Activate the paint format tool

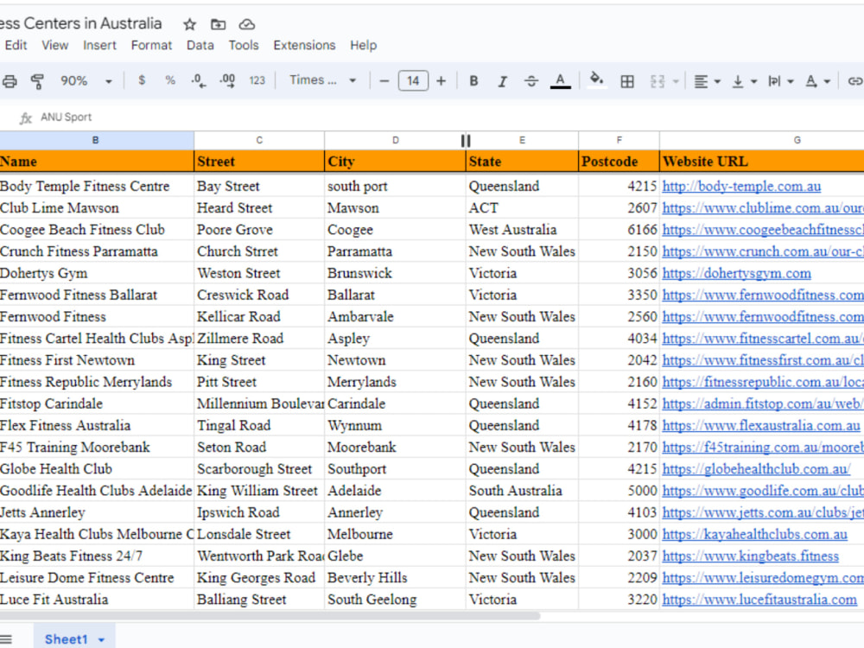click(37, 81)
